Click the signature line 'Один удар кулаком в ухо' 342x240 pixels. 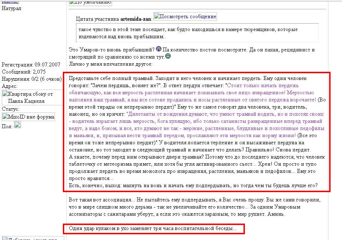click(152, 228)
